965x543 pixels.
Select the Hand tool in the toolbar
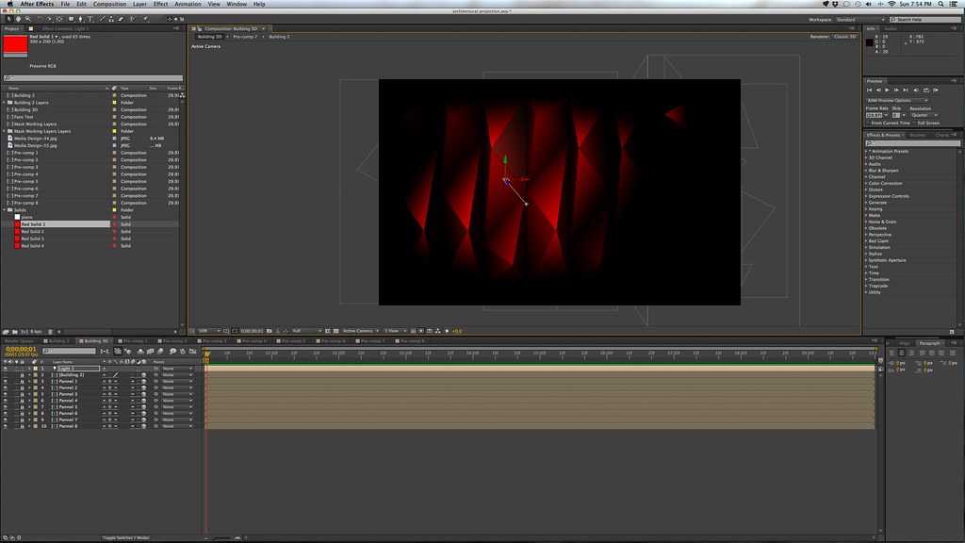click(x=19, y=19)
